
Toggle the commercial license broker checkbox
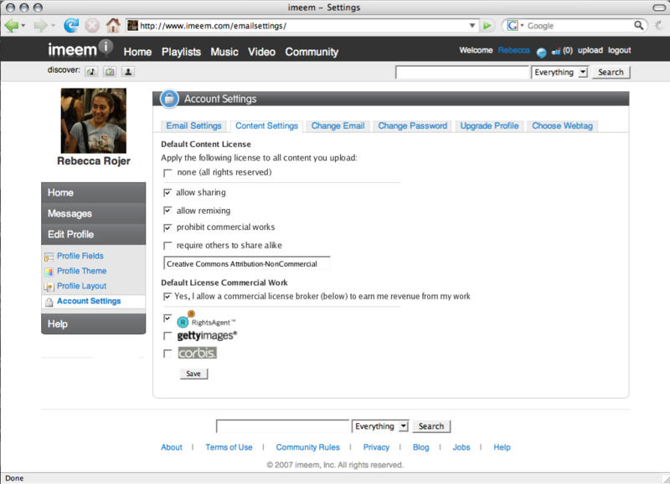[167, 297]
